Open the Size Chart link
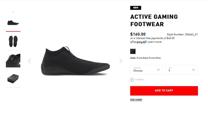The width and height of the screenshot is (208, 118). tap(136, 100)
